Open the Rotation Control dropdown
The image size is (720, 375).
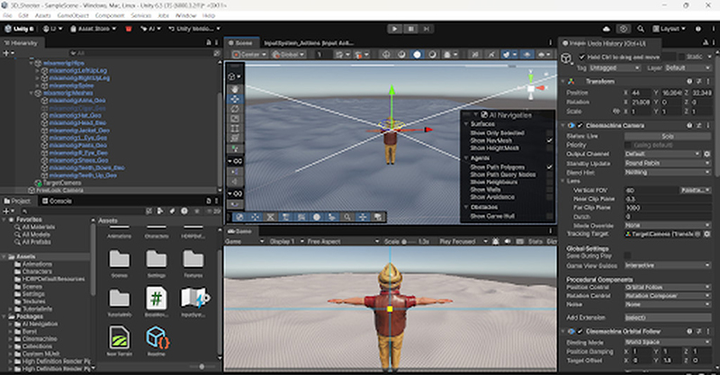(668, 296)
